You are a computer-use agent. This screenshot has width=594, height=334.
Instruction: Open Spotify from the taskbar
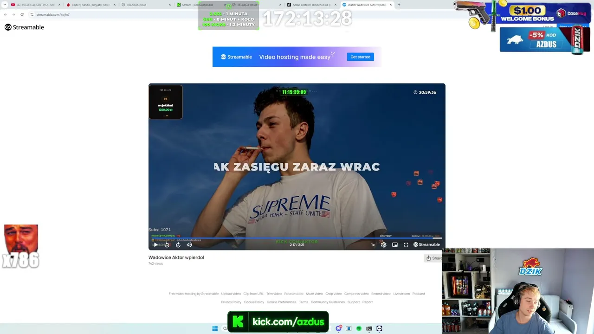coord(359,328)
